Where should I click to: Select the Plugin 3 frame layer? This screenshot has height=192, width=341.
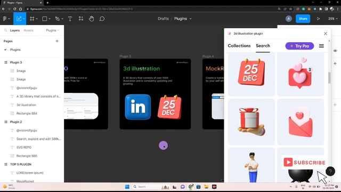(16, 62)
